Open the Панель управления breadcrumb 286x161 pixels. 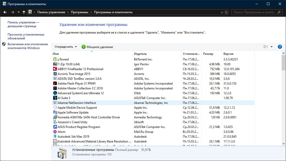(51, 12)
